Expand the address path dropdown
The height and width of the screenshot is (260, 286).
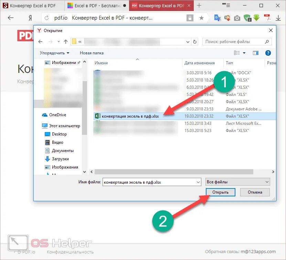[x=188, y=42]
